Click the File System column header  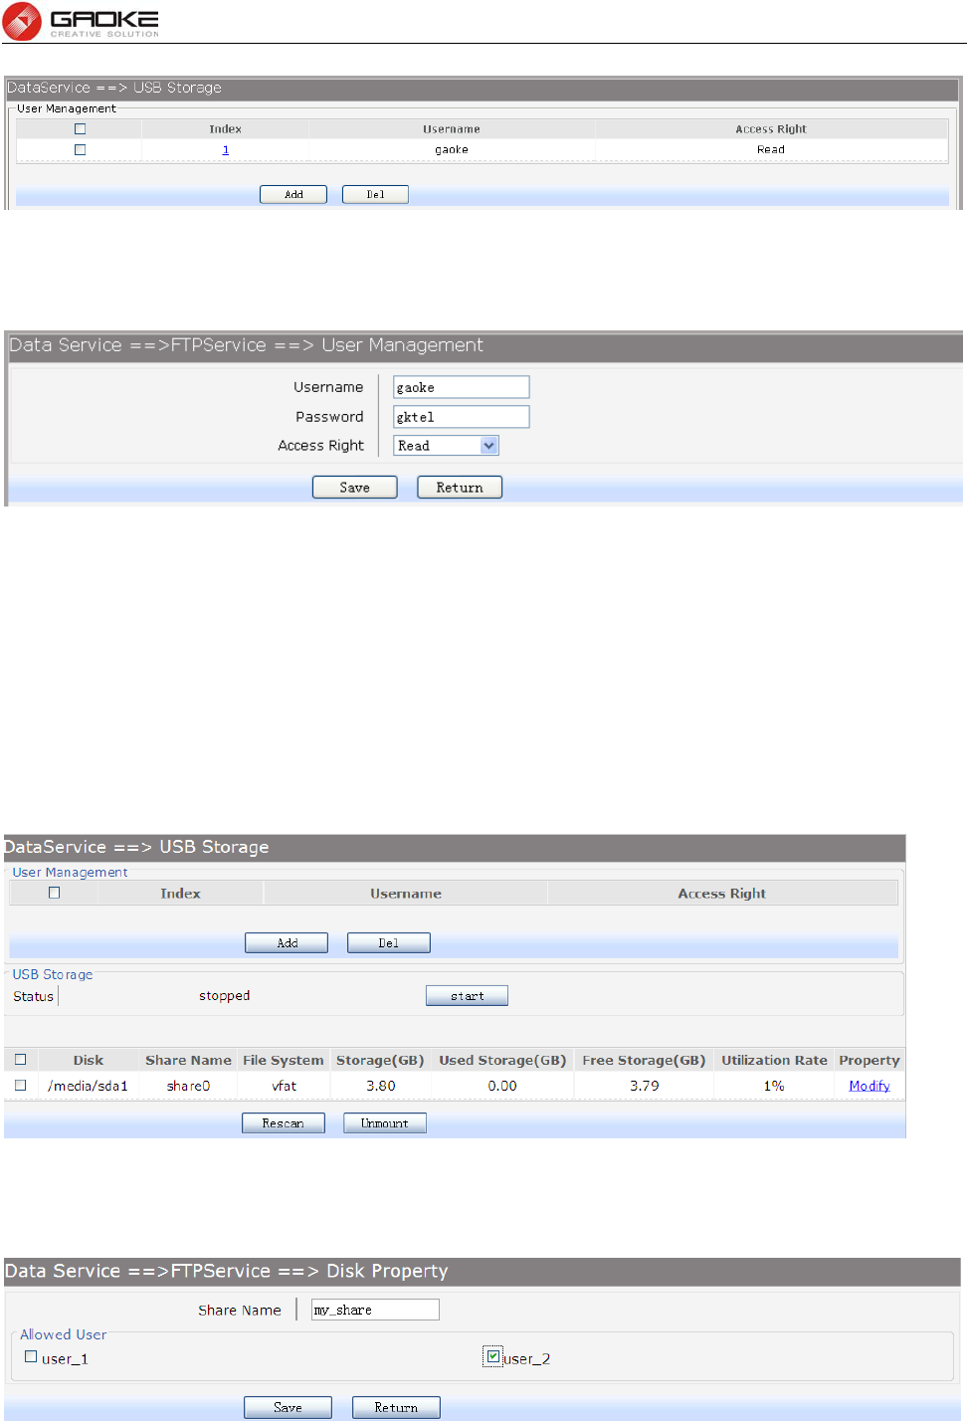pos(284,1060)
